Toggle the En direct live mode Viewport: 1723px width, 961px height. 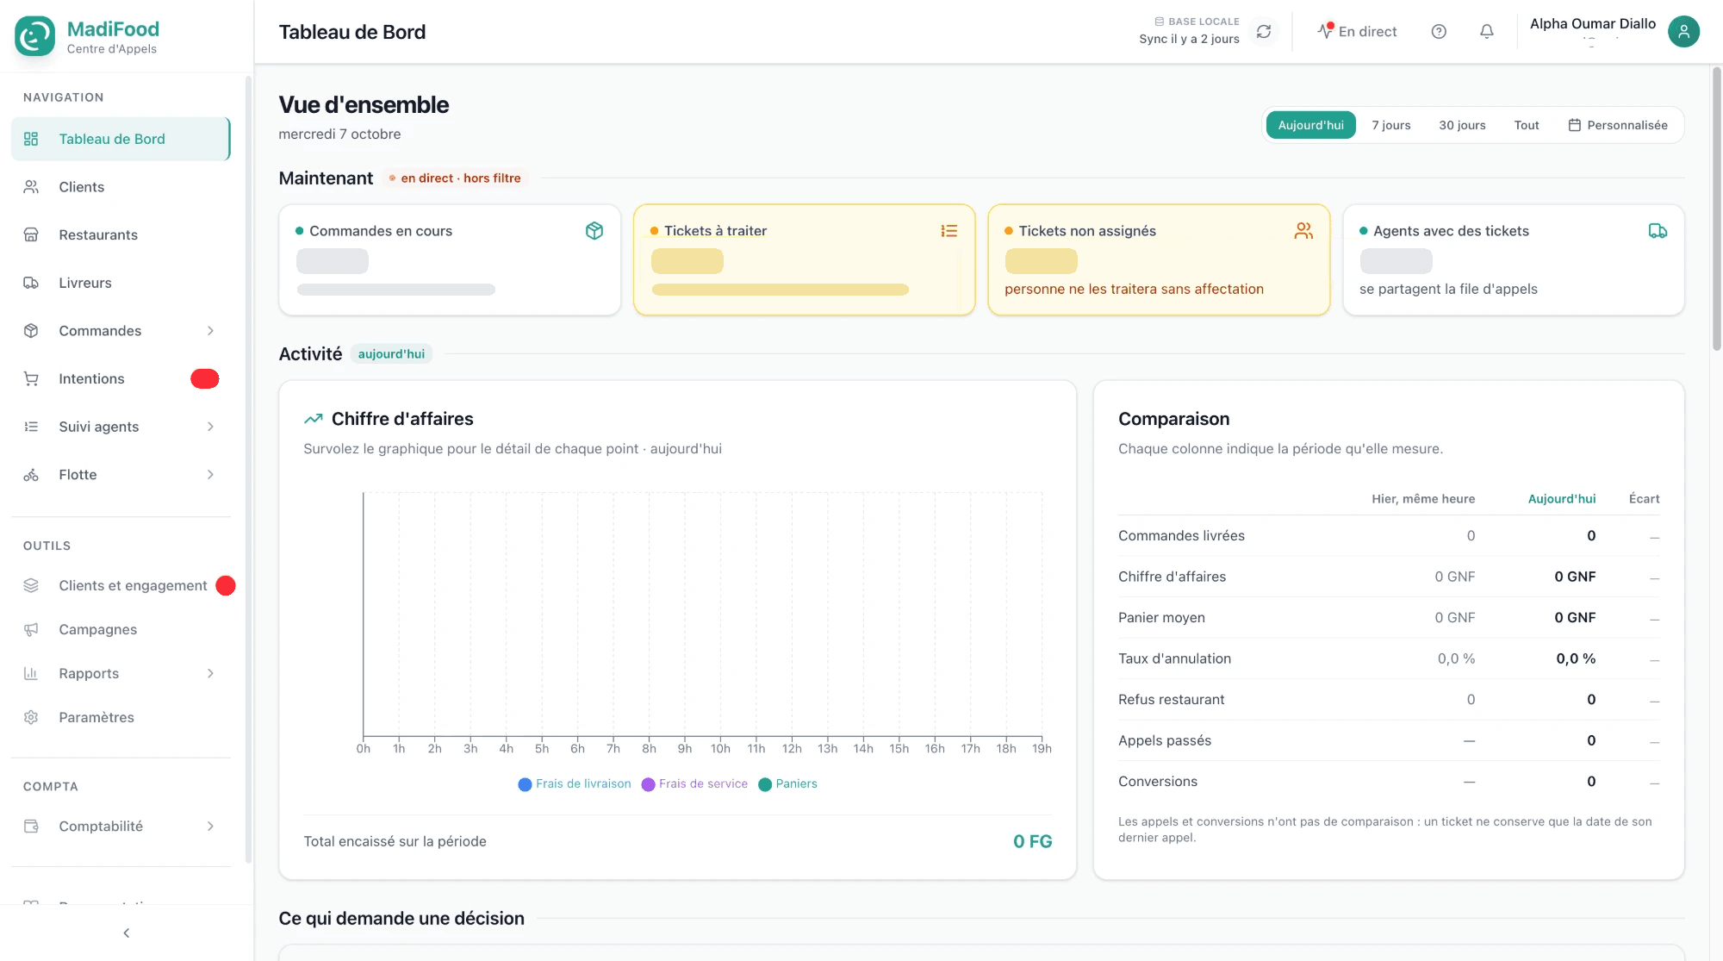(x=1357, y=32)
